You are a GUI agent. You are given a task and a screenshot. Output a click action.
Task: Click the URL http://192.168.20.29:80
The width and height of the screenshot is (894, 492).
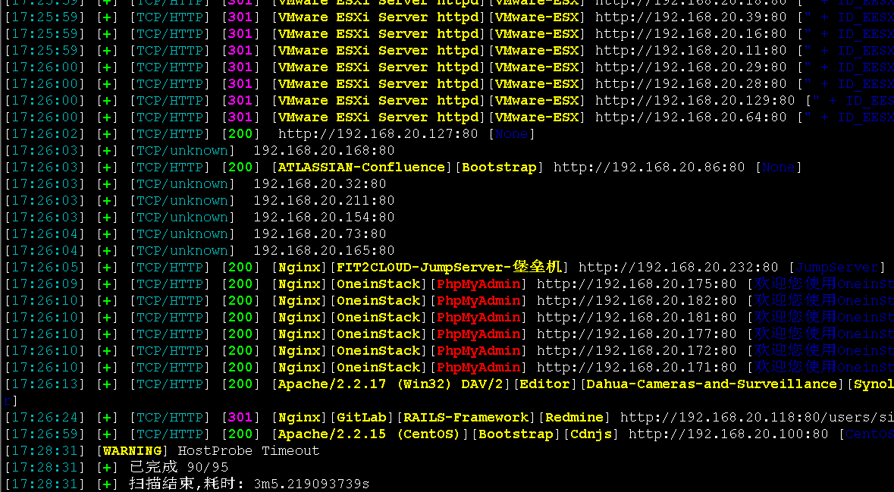691,67
